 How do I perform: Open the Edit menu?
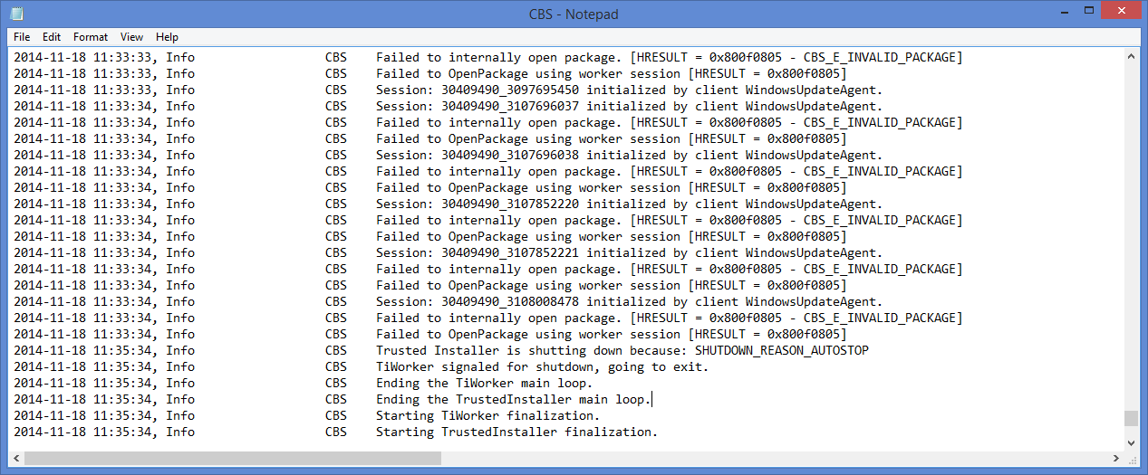52,37
